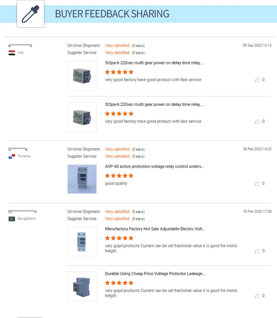Click the Bangladesh flag icon
This screenshot has width=277, height=318.
coord(12,219)
